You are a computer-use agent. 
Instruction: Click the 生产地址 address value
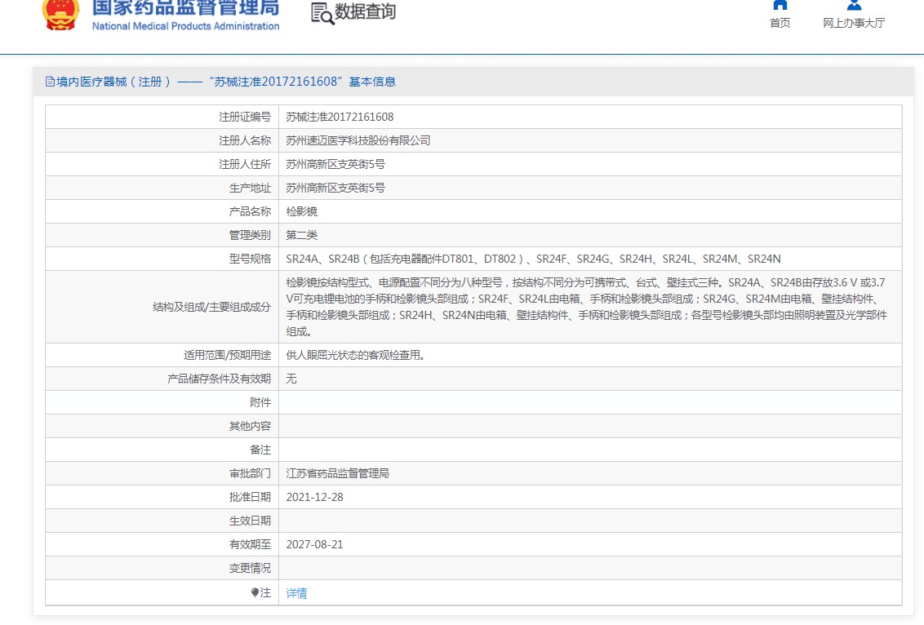coord(335,188)
